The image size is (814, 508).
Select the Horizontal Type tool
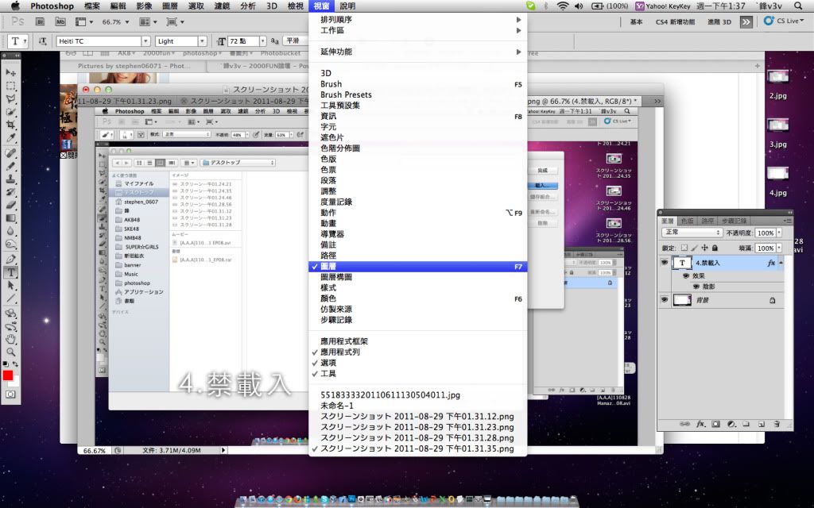click(11, 272)
